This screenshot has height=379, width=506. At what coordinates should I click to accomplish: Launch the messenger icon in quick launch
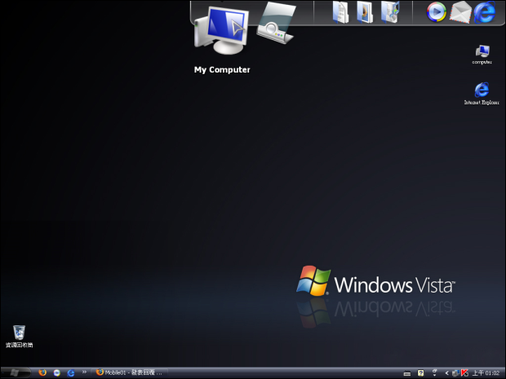(57, 372)
